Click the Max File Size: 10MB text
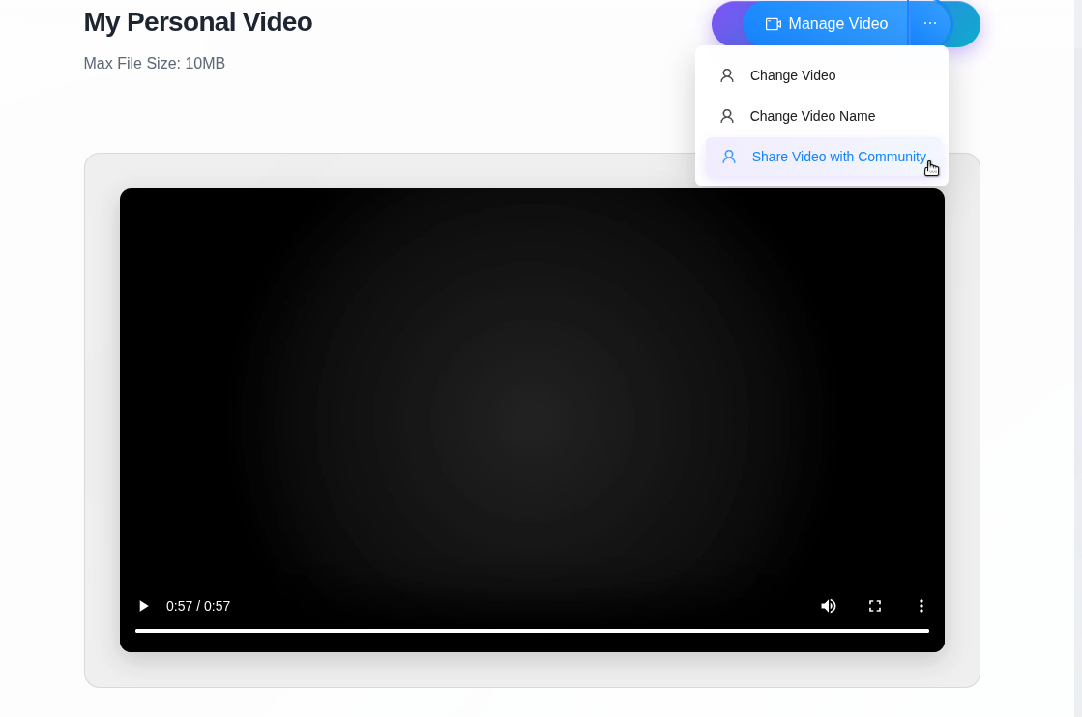 pyautogui.click(x=155, y=64)
